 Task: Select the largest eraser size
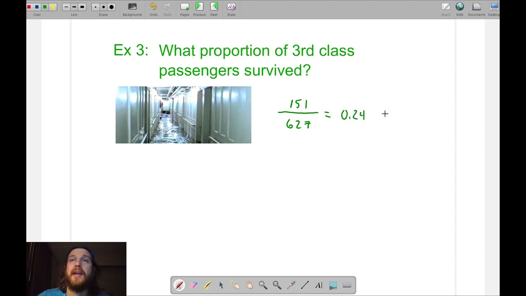111,7
